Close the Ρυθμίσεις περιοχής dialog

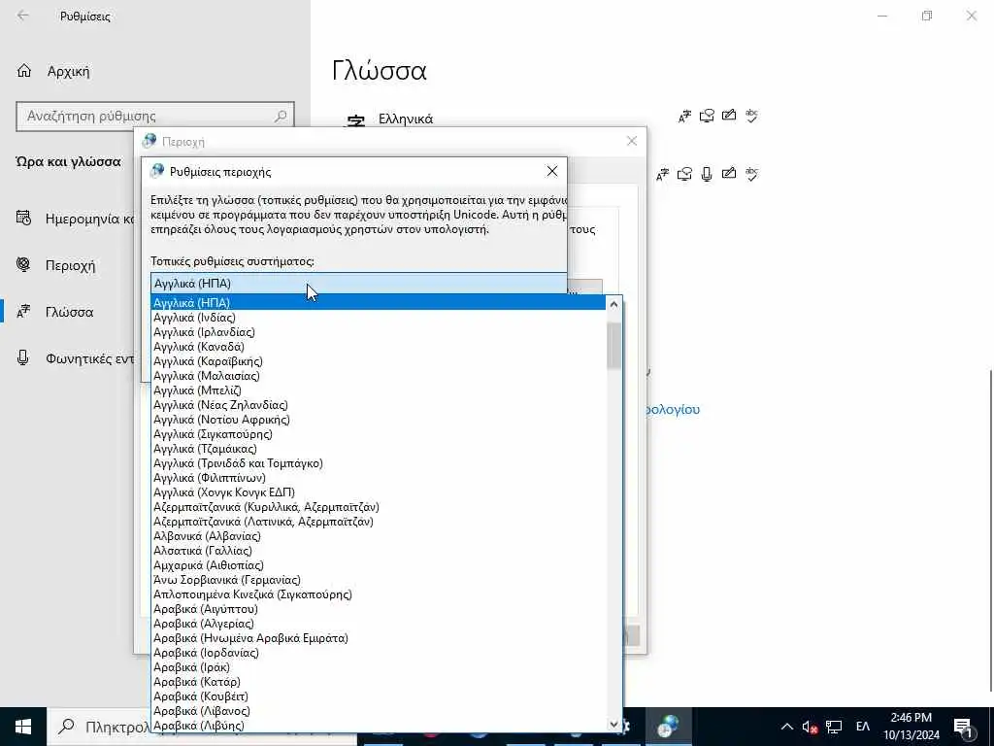click(552, 171)
